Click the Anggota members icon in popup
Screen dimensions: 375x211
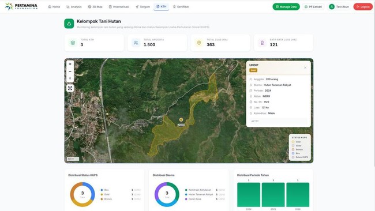[x=250, y=79]
